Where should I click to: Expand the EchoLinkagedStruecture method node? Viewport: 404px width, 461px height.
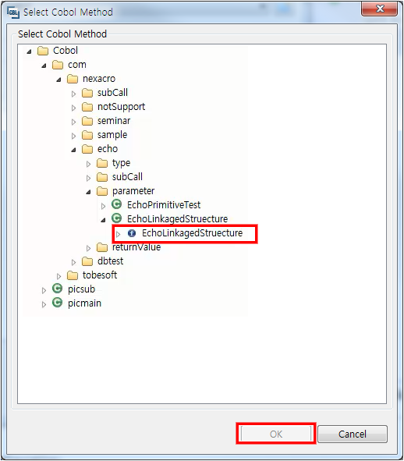coord(118,234)
